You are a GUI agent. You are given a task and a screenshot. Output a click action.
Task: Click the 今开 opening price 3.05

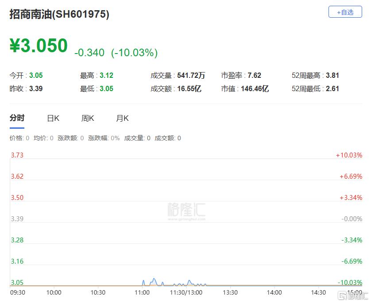pos(36,75)
